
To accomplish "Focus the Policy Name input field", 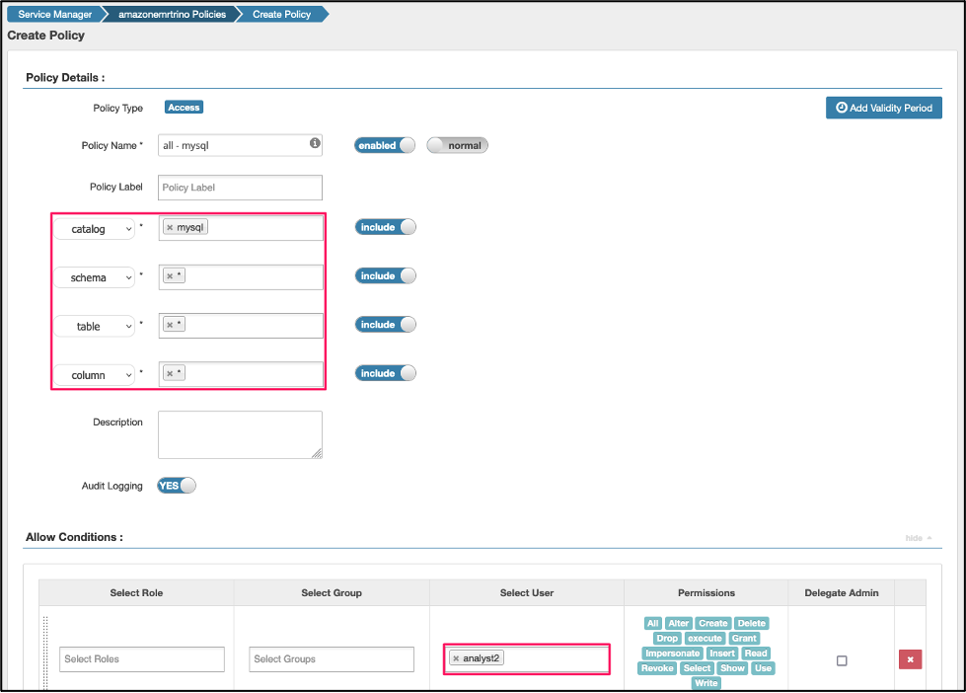I will pos(240,145).
